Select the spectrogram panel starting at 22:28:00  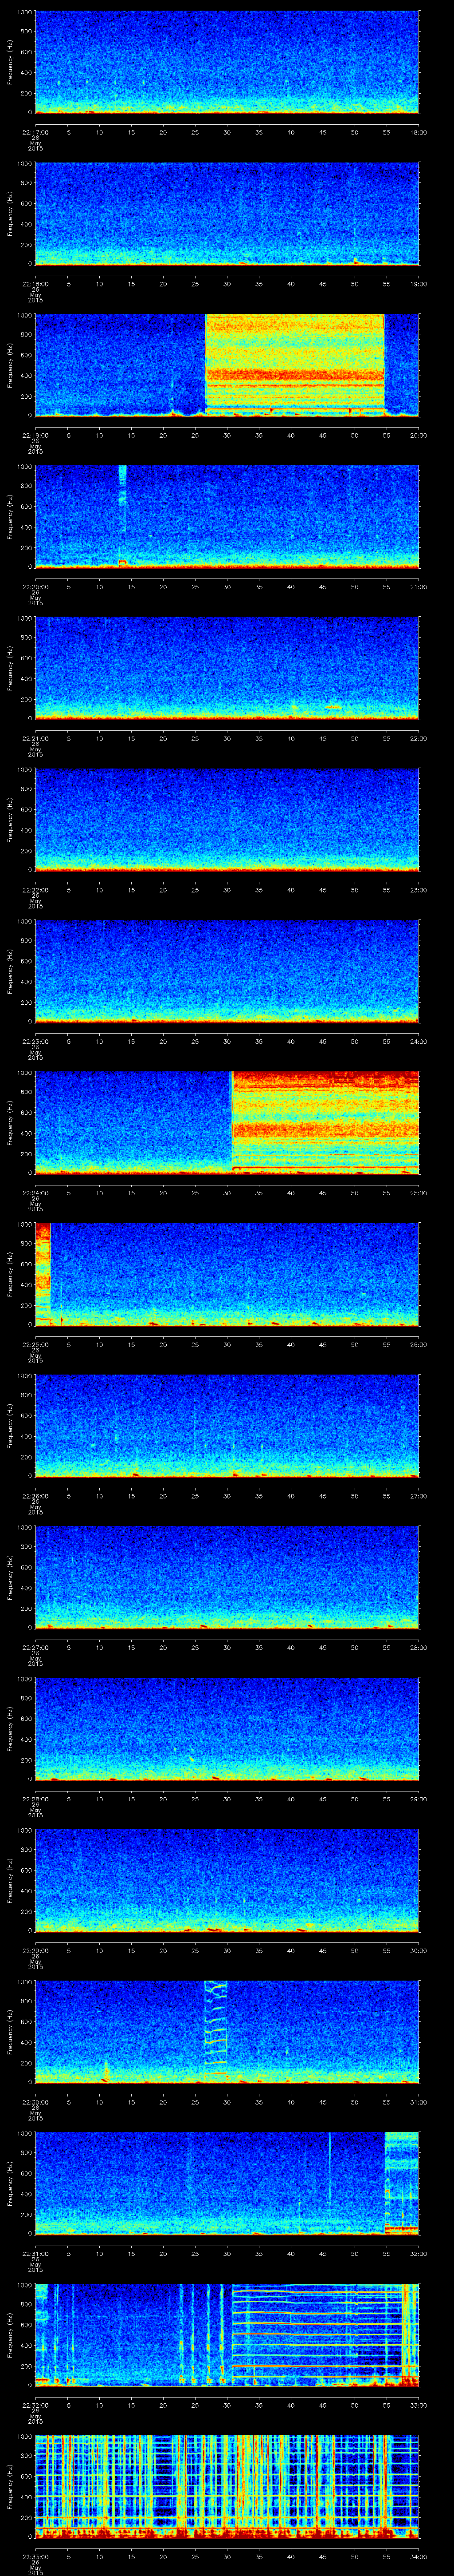click(227, 1729)
